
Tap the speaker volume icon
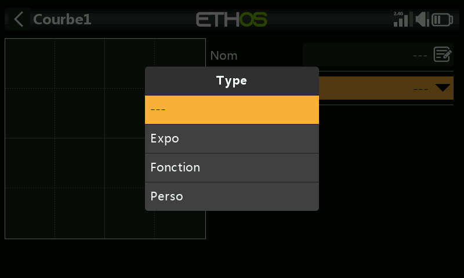[x=422, y=20]
